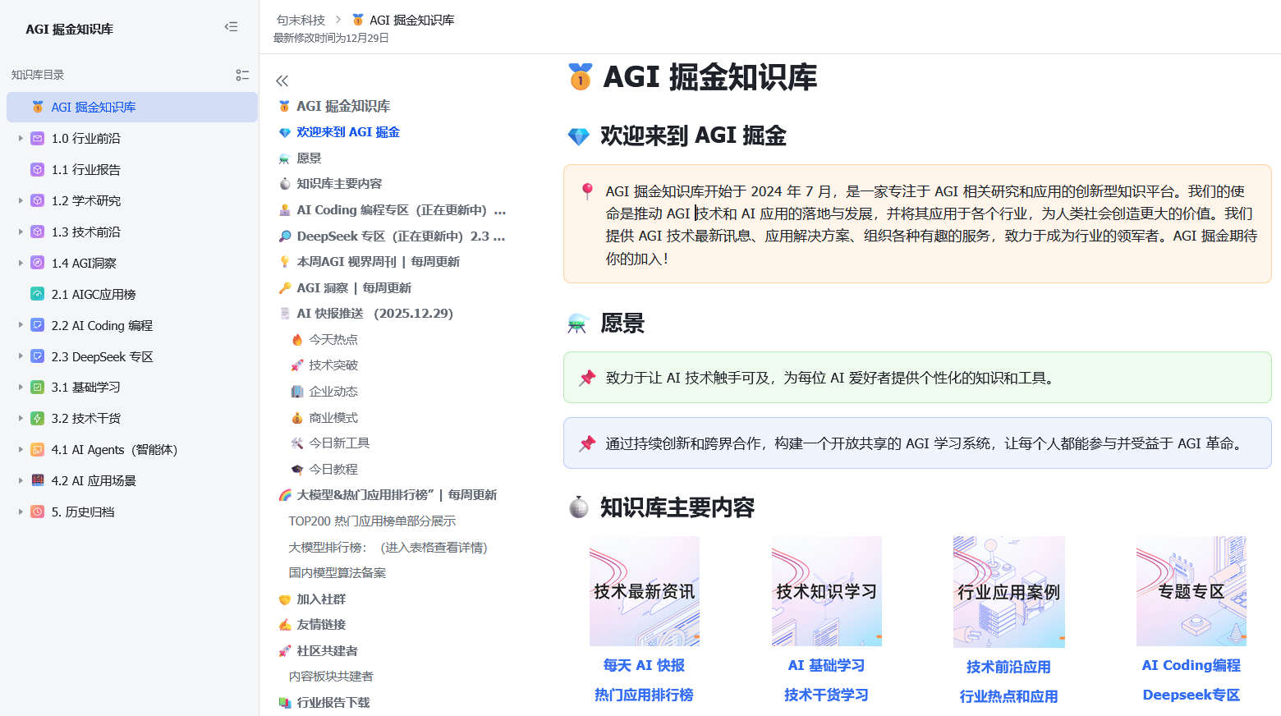Expand the 1.2 学术研究 tree node
The image size is (1281, 716).
[x=21, y=201]
